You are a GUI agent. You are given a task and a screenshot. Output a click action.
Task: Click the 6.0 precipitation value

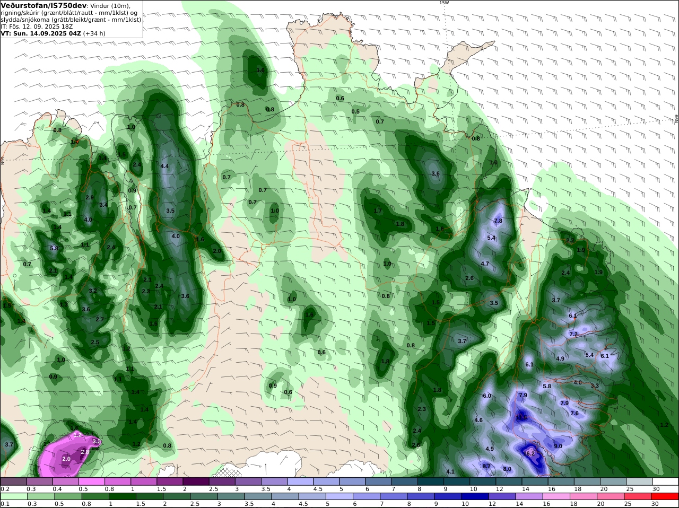[x=487, y=396]
